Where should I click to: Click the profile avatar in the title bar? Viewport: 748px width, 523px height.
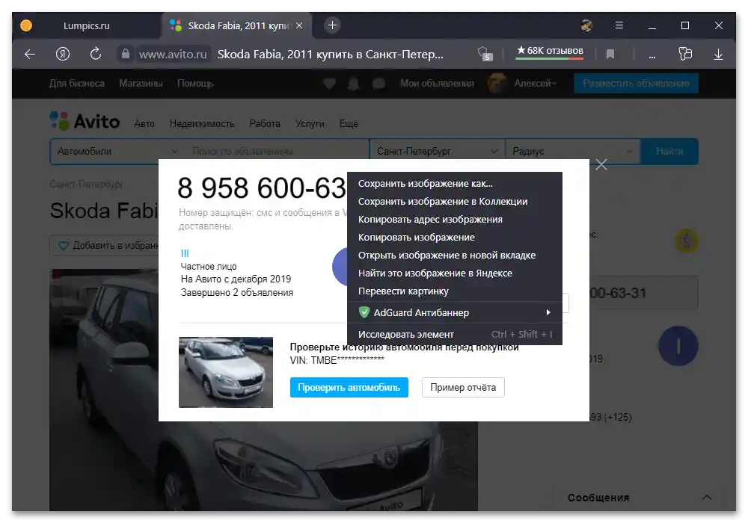tap(586, 25)
